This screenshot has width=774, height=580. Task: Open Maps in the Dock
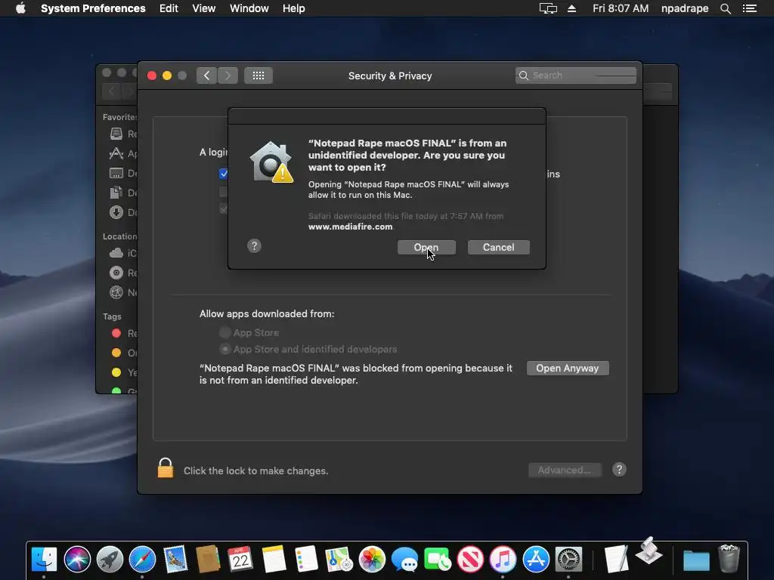tap(339, 560)
